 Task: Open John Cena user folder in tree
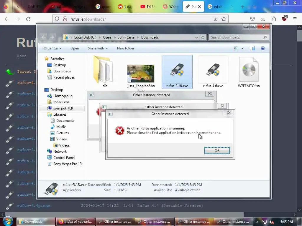61,102
